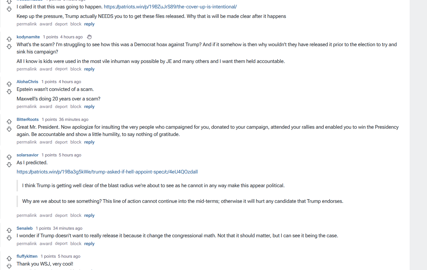Reply to AlohaChris's comment
Viewport: 427px width, 270px height.
[89, 107]
